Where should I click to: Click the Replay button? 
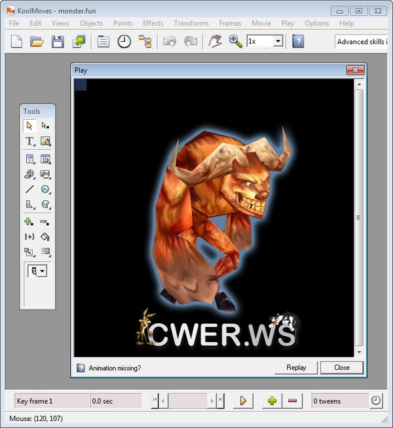[296, 368]
